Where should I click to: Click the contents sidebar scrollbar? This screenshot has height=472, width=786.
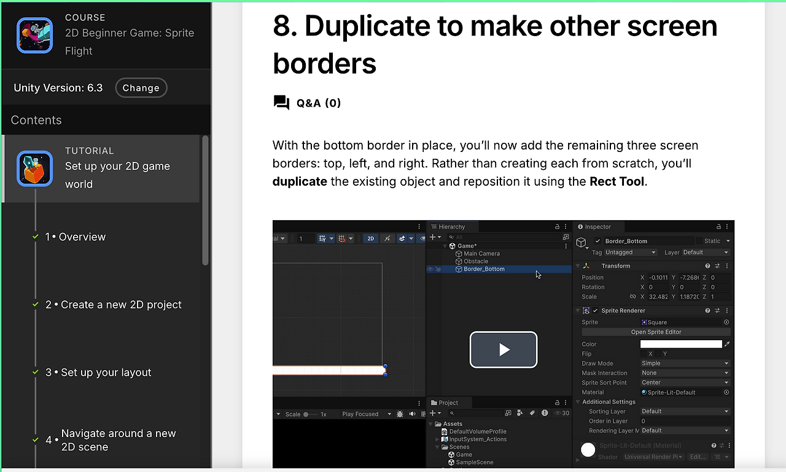click(x=205, y=200)
